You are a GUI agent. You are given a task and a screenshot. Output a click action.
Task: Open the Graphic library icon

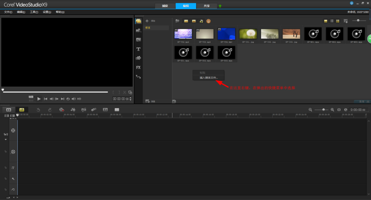coord(138,58)
